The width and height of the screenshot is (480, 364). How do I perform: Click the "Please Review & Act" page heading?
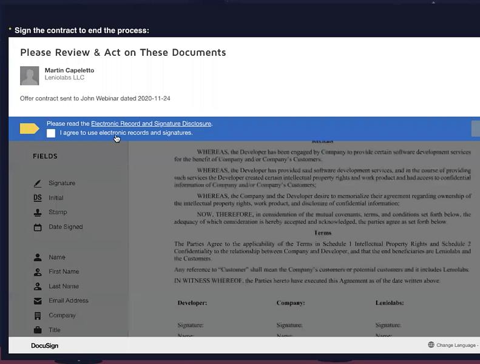point(123,52)
